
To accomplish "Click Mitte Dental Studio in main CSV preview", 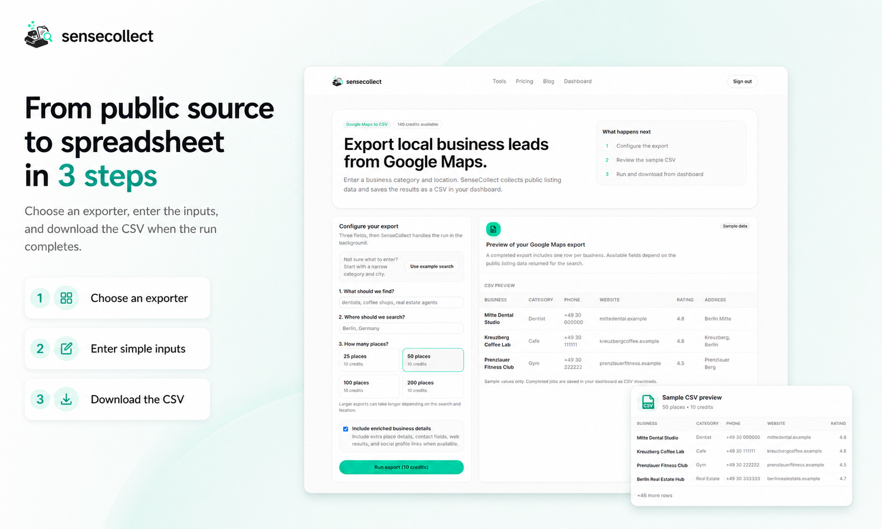I will pyautogui.click(x=499, y=319).
